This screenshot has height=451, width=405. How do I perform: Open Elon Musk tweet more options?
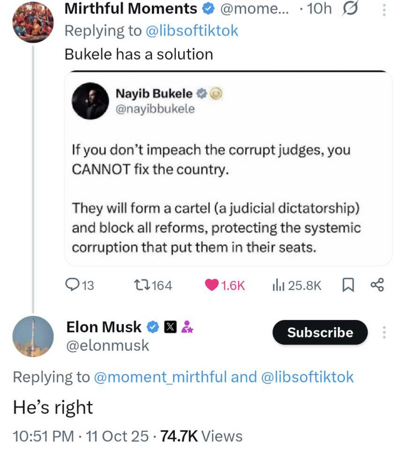[x=384, y=332]
